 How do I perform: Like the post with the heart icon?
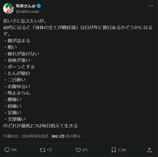point(78,150)
